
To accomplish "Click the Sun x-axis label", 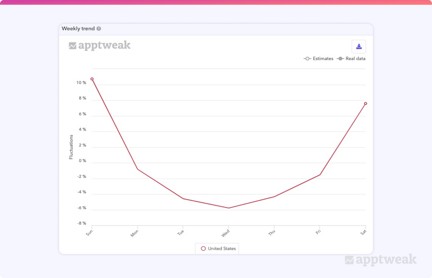I will tap(89, 233).
